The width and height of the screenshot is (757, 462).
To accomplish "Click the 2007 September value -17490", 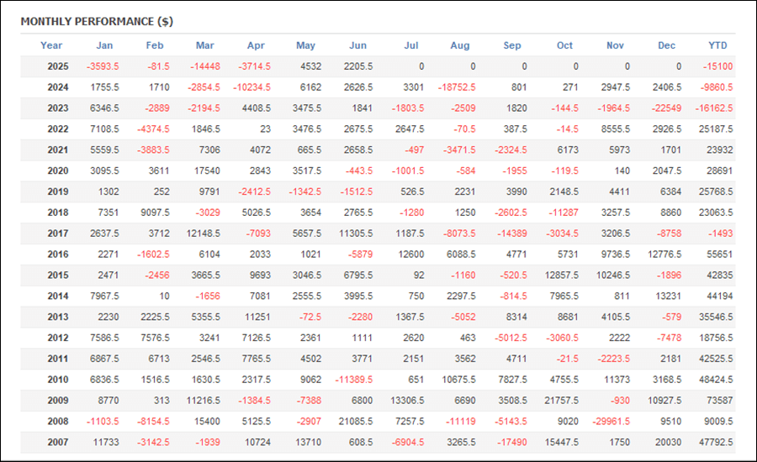I will click(511, 442).
